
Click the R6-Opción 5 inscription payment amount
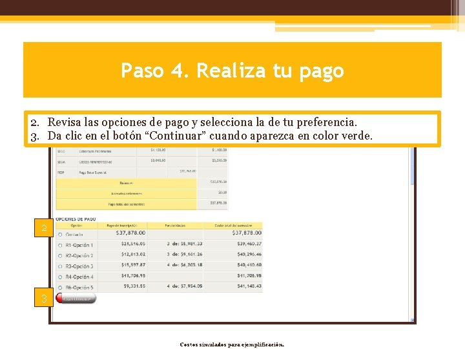(134, 286)
